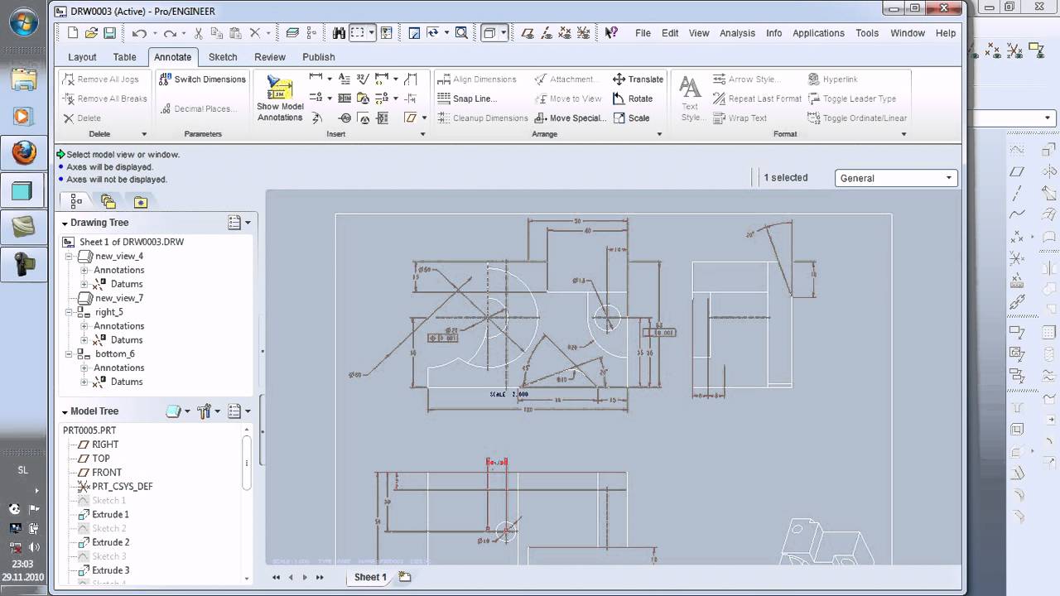Open the General selection filter dropdown

pyautogui.click(x=896, y=178)
